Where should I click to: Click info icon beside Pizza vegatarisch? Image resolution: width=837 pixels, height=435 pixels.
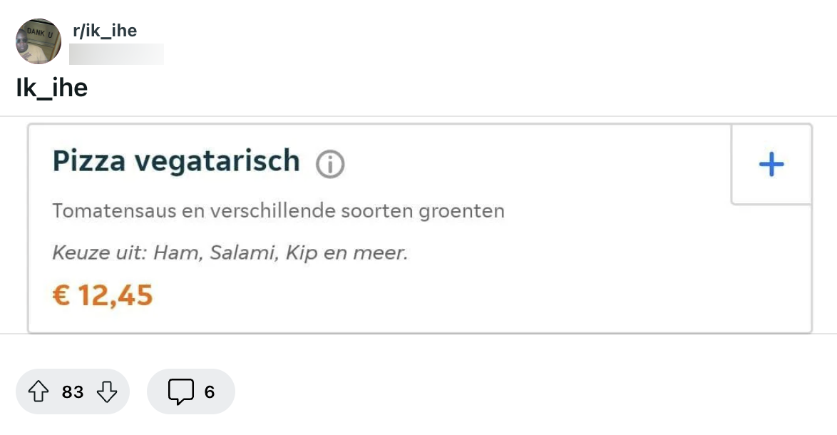330,165
